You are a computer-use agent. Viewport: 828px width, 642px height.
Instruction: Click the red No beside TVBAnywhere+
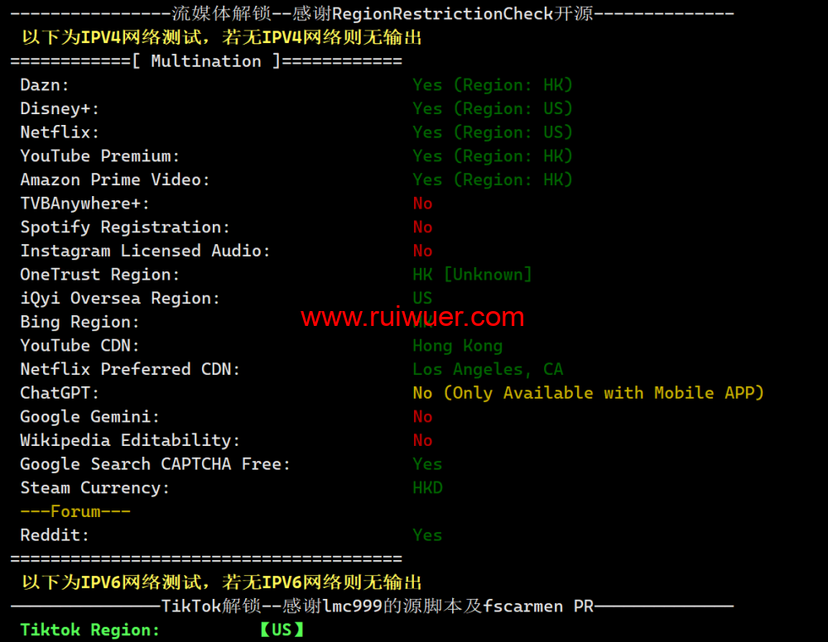(422, 204)
